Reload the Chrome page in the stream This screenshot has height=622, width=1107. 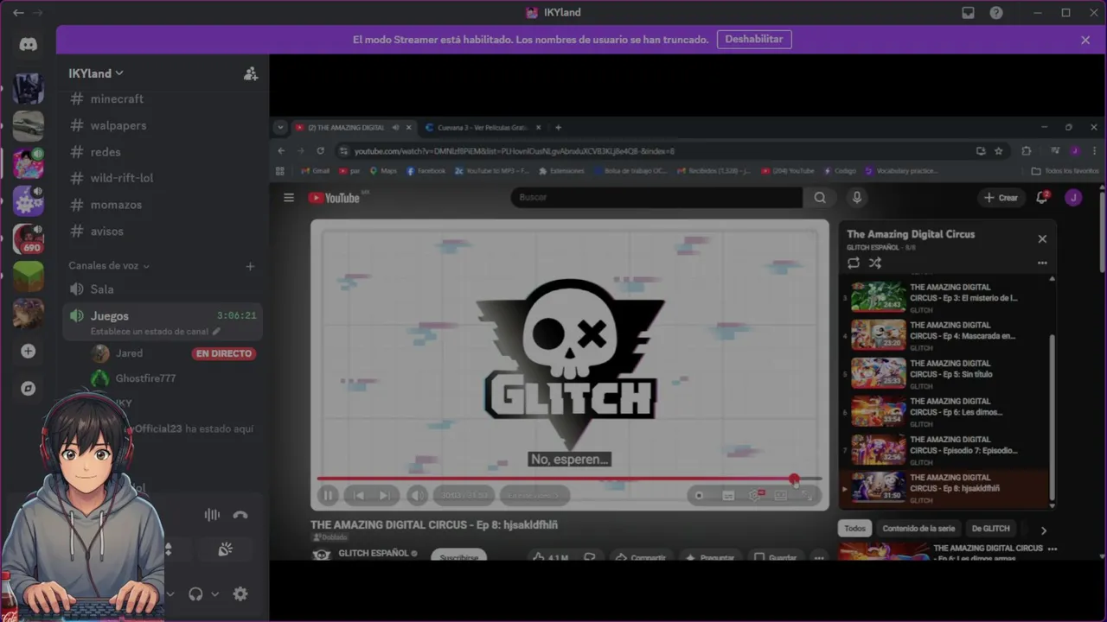coord(320,150)
